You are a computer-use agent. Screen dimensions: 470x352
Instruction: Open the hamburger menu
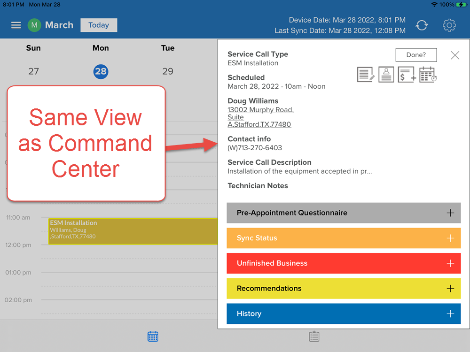click(16, 25)
